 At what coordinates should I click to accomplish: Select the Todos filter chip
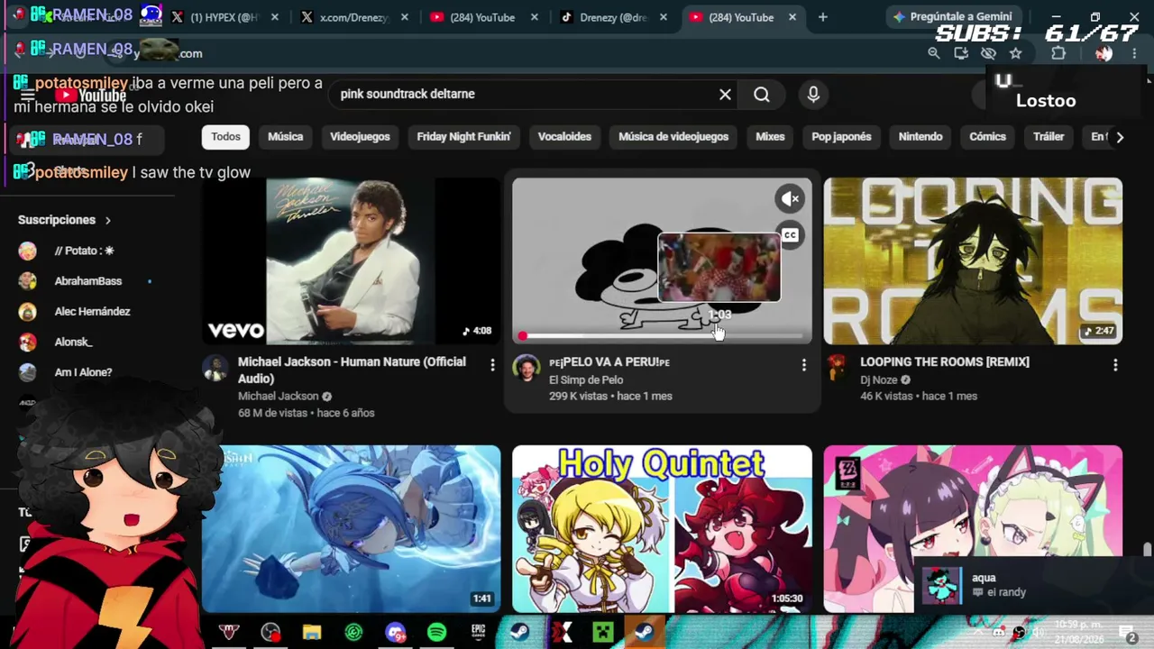[225, 137]
